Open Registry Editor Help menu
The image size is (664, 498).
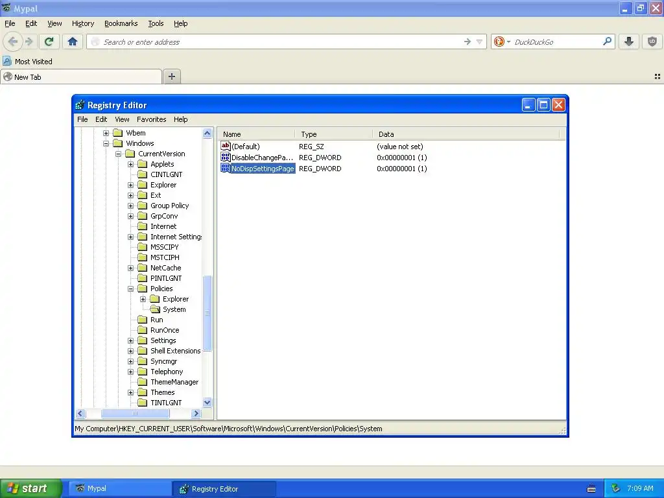pos(180,119)
